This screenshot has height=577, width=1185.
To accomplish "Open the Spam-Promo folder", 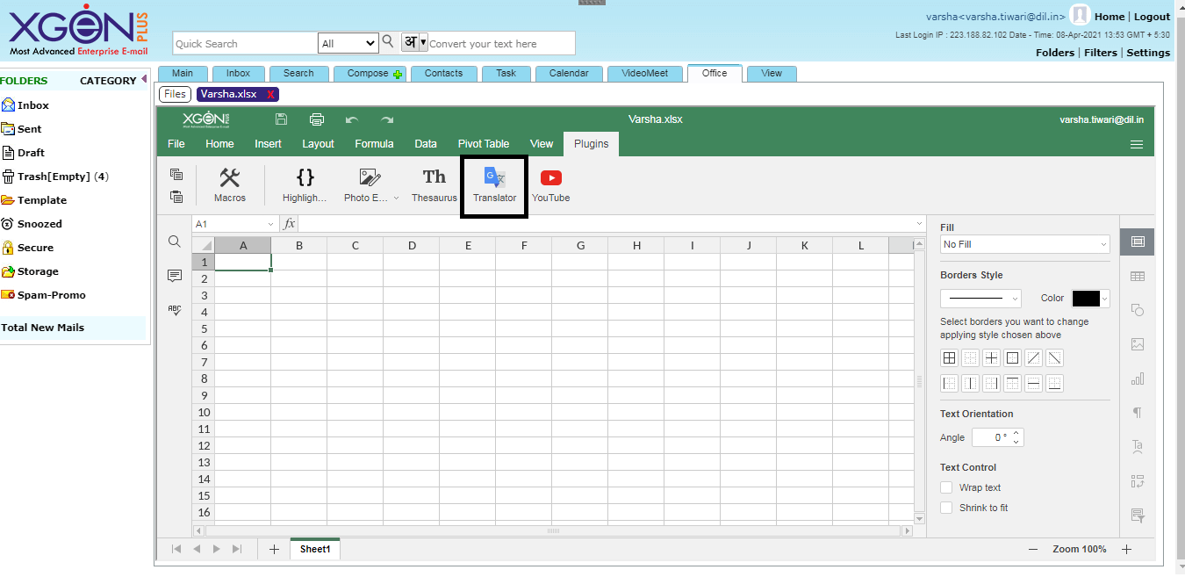I will (51, 295).
